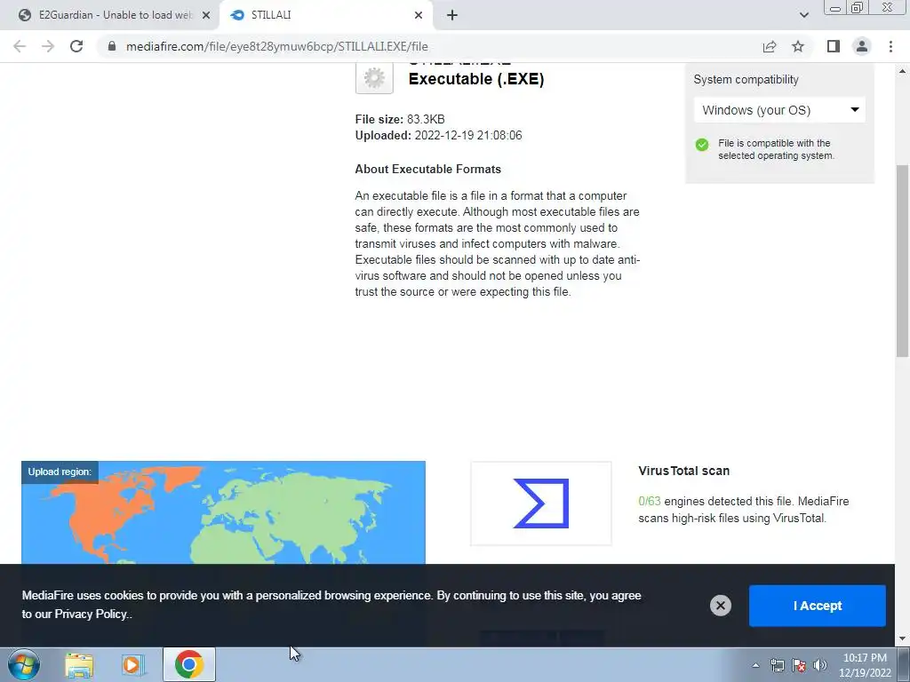
Task: Close the E2Guardian tab
Action: click(206, 15)
